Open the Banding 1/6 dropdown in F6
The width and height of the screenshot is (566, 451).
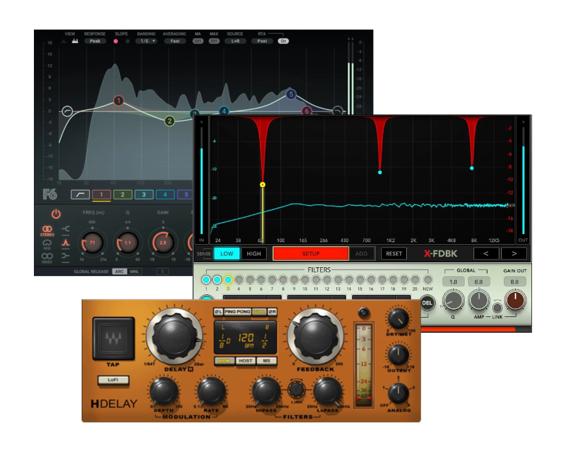tap(146, 41)
